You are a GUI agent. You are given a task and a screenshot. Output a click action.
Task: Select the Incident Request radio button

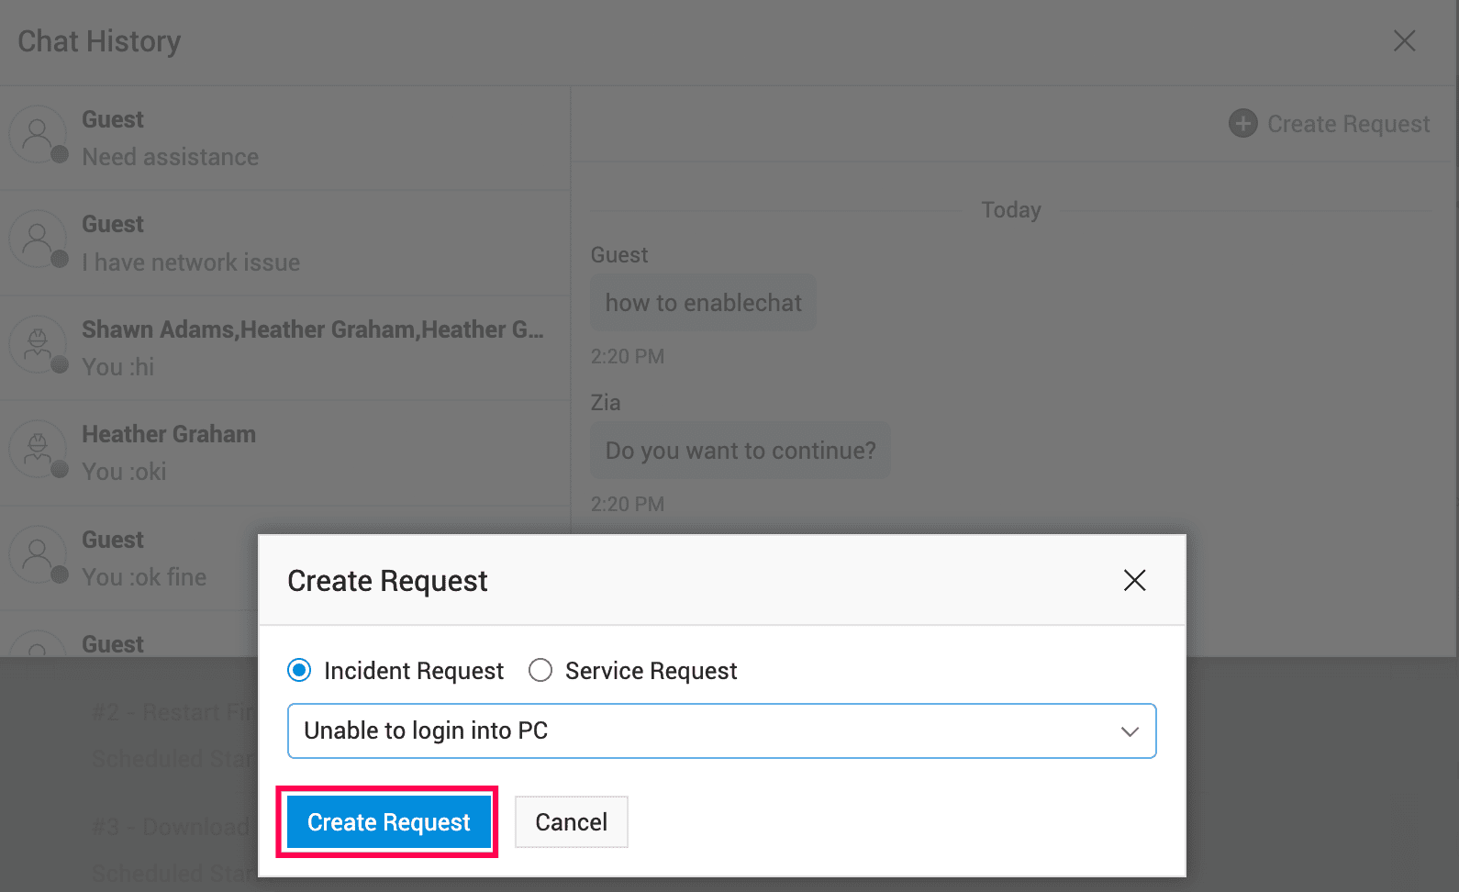[x=299, y=671]
